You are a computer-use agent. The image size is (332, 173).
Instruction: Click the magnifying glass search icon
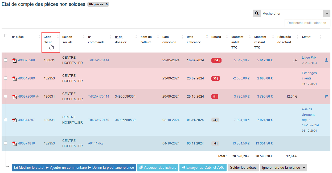tap(257, 14)
